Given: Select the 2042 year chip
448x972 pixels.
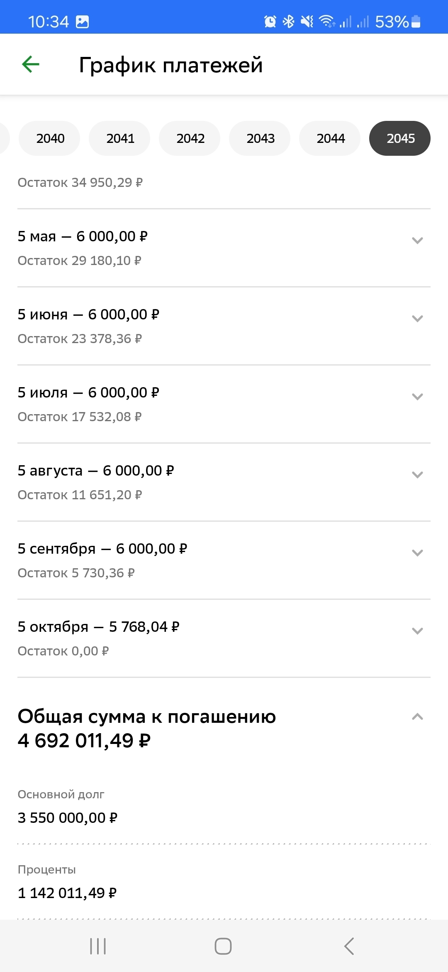Looking at the screenshot, I should [190, 138].
